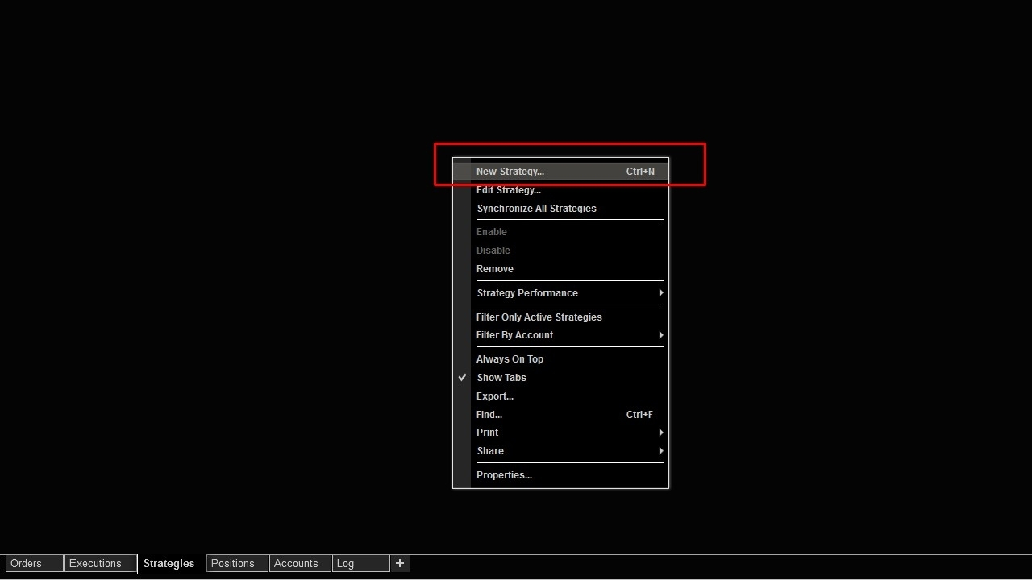The height and width of the screenshot is (580, 1032).
Task: Choose Export... from the menu
Action: click(x=560, y=396)
